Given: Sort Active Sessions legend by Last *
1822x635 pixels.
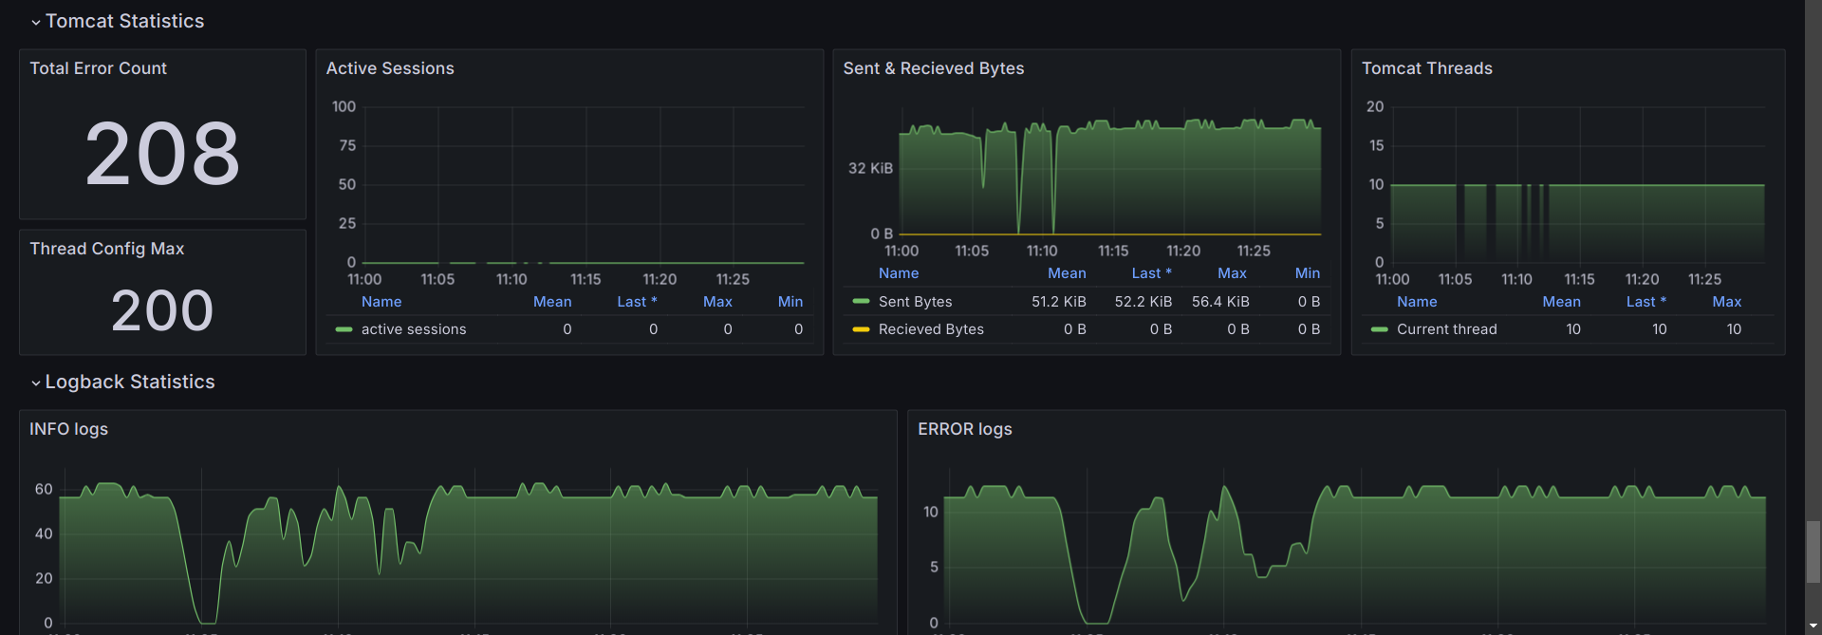Looking at the screenshot, I should 637,302.
